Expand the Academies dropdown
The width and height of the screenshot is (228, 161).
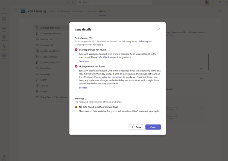coord(79,11)
